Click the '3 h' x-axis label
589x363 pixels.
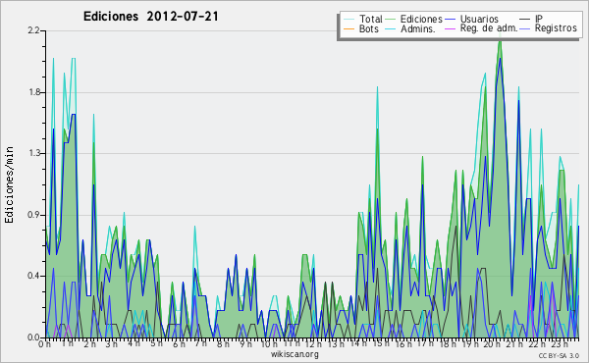coord(112,343)
